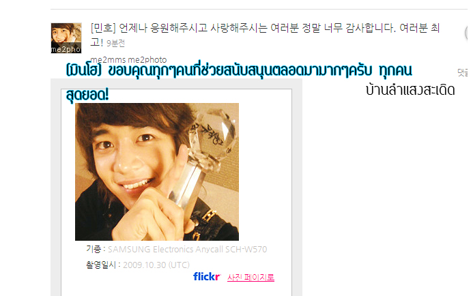Select the me2mms tag
Image resolution: width=471 pixels, height=296 pixels.
click(108, 59)
